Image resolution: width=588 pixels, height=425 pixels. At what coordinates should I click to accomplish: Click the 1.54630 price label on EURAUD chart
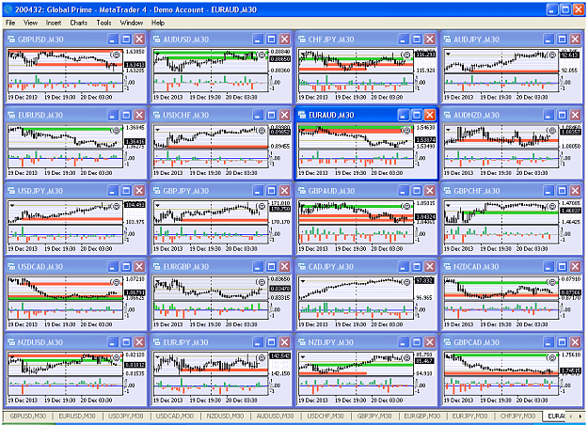(x=425, y=128)
